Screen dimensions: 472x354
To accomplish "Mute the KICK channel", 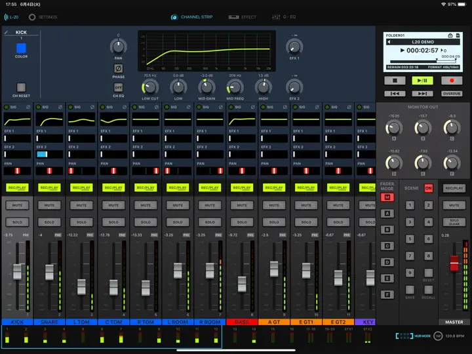I will tap(17, 205).
